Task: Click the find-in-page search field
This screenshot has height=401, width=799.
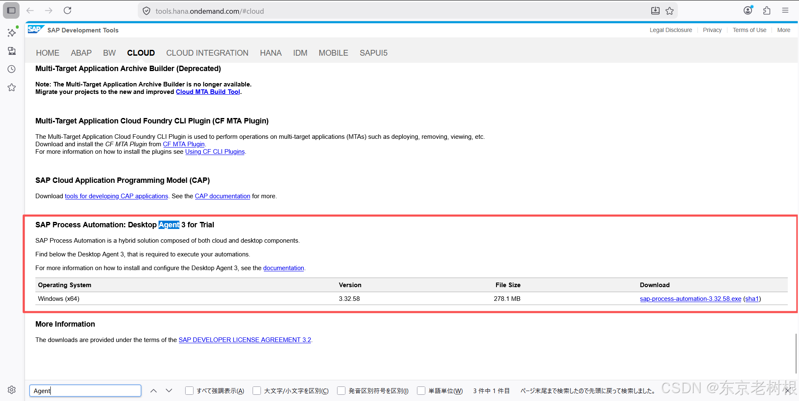Action: [x=85, y=391]
